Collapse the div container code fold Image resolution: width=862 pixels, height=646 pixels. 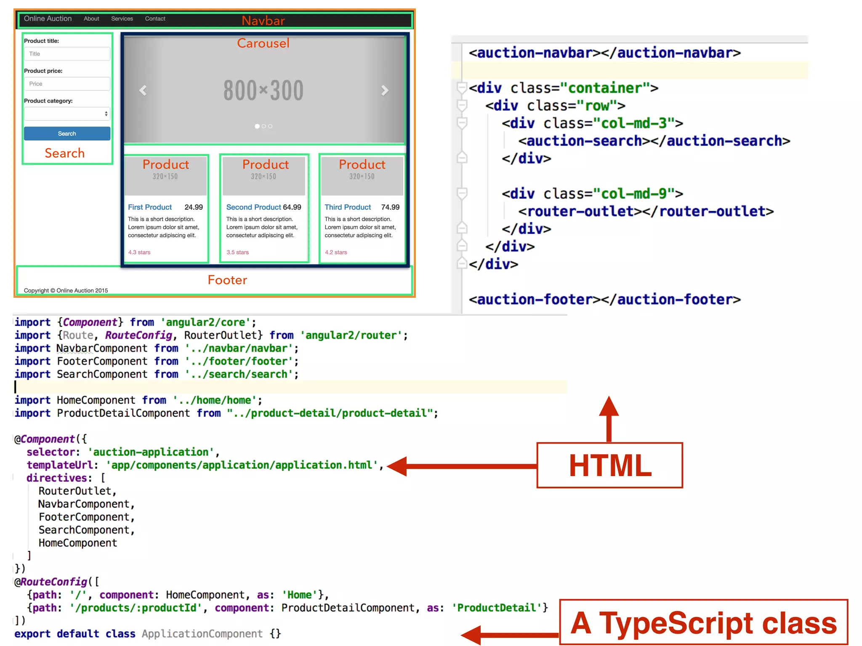click(x=462, y=87)
